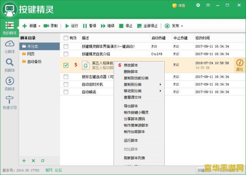Sort by 中止热键 column header

tap(180, 38)
